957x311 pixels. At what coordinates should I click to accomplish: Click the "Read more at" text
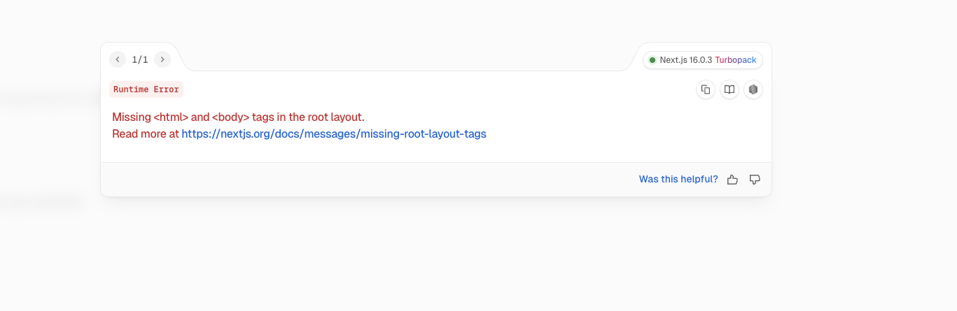click(146, 133)
